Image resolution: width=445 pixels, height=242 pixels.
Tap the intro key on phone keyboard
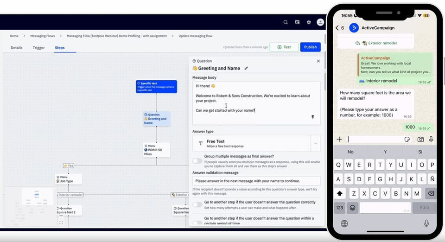pyautogui.click(x=424, y=208)
